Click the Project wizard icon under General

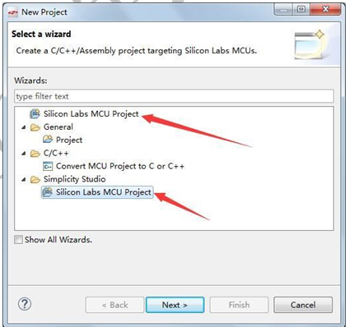(x=48, y=140)
